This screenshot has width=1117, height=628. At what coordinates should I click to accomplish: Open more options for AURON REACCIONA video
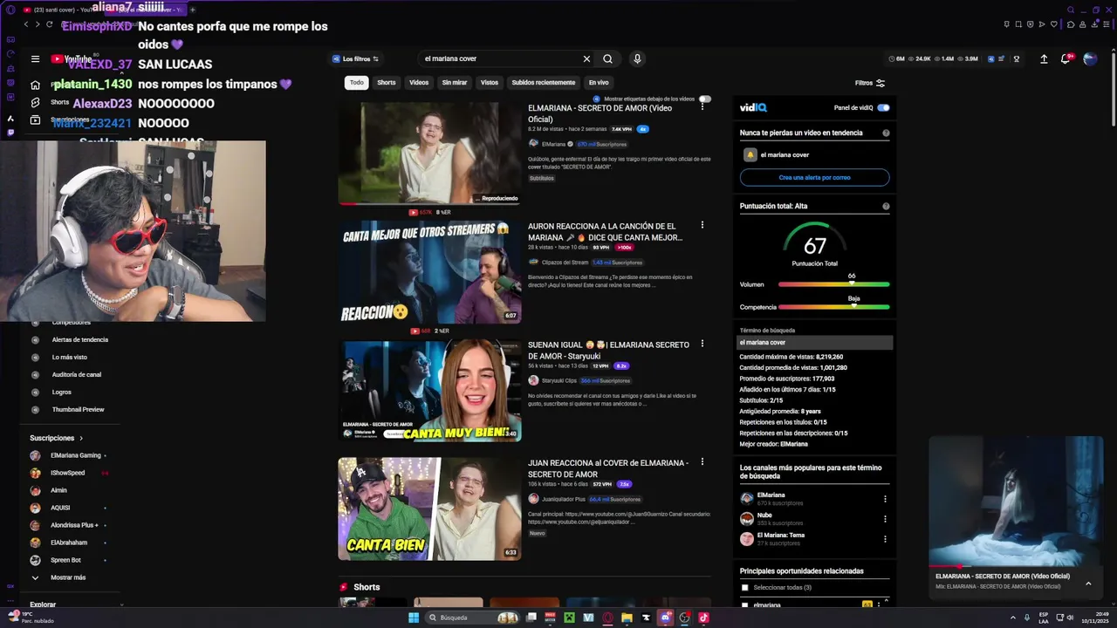pyautogui.click(x=702, y=225)
